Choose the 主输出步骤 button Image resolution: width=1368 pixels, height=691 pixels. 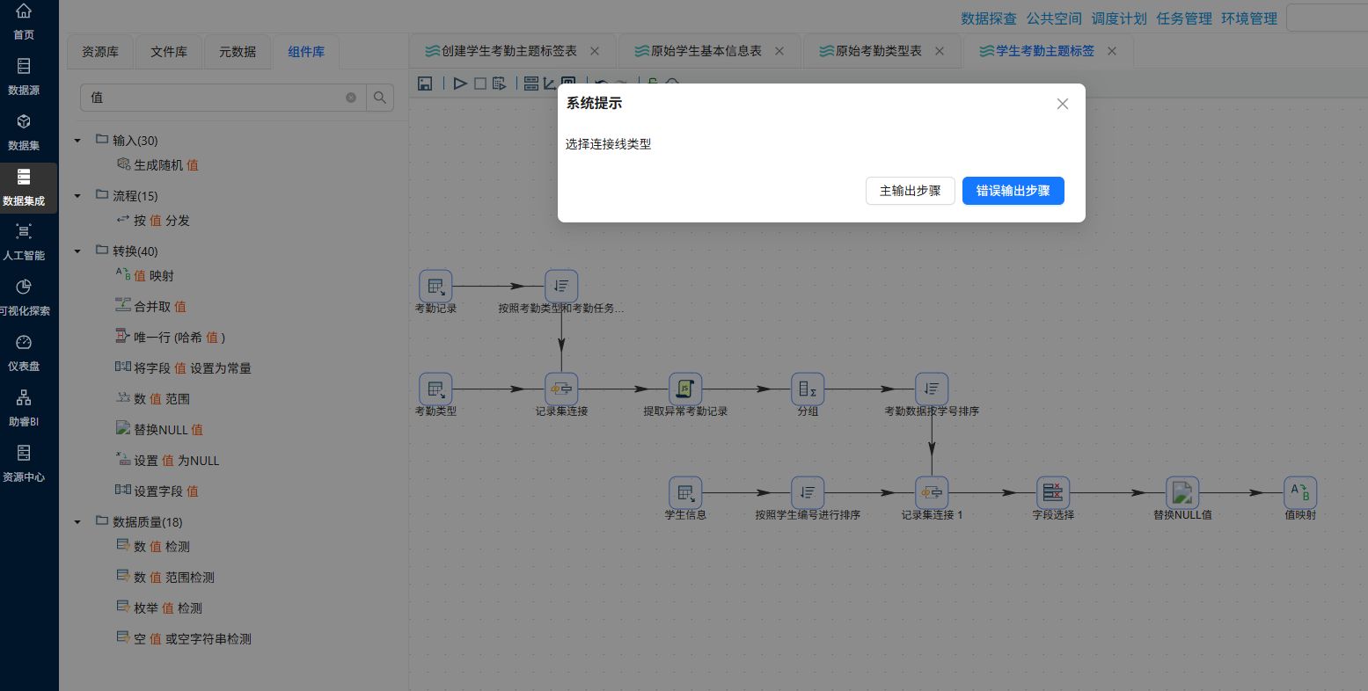point(911,191)
